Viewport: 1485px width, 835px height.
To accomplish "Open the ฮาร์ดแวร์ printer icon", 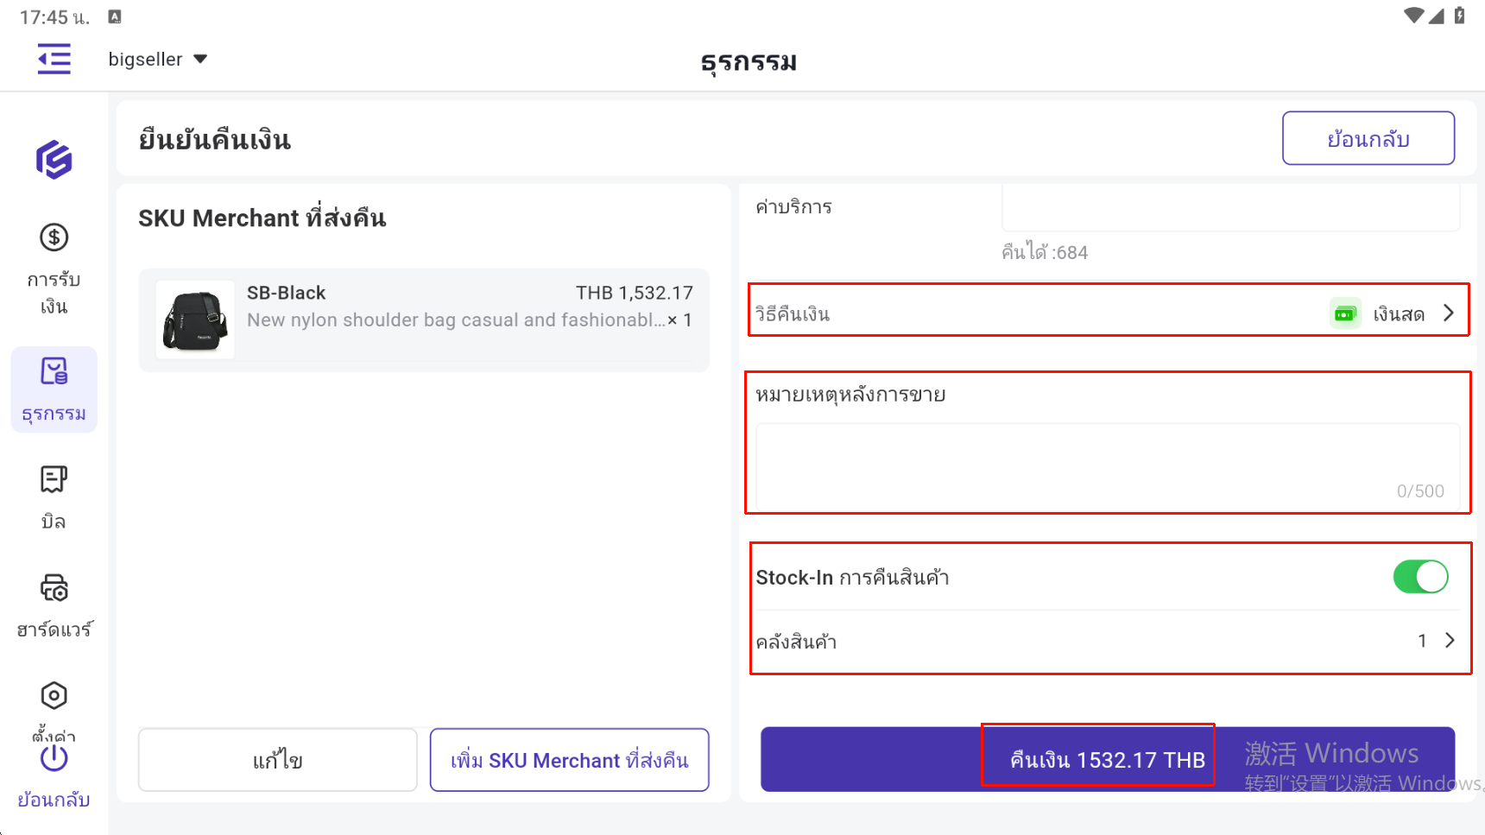I will click(x=54, y=589).
